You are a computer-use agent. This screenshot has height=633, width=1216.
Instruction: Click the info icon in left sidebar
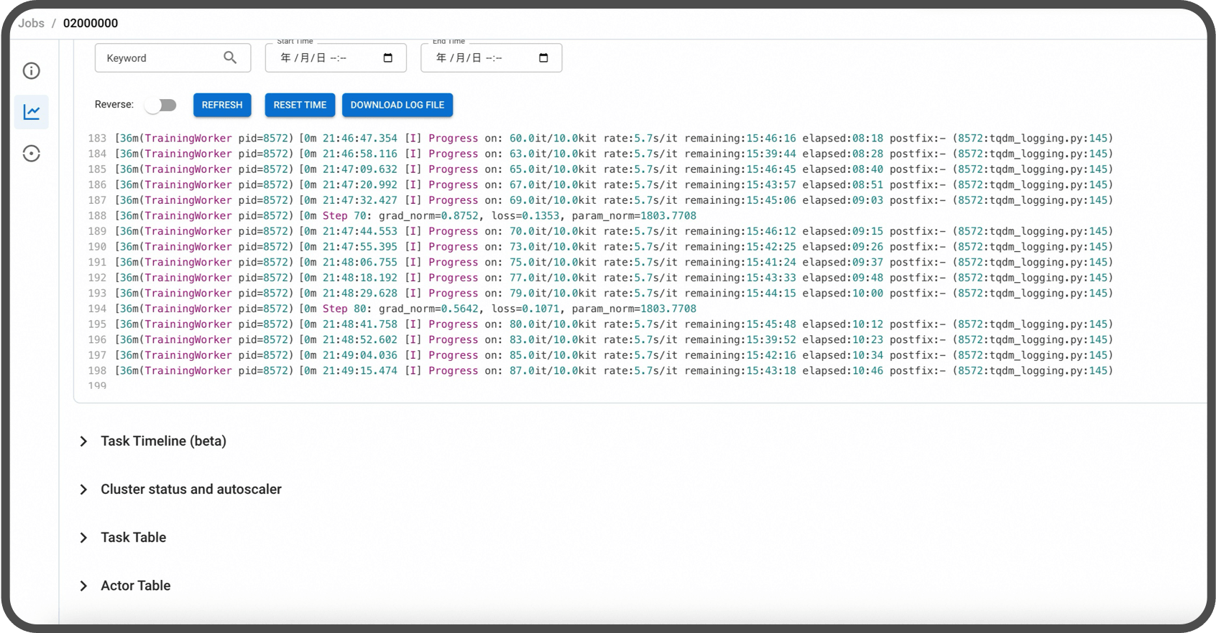point(32,70)
